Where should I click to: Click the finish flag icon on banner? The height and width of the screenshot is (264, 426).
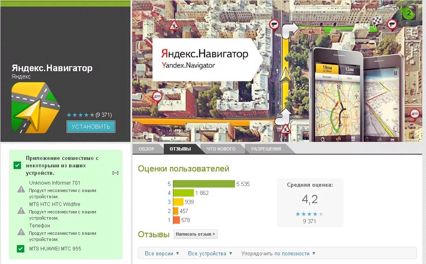coord(377,22)
